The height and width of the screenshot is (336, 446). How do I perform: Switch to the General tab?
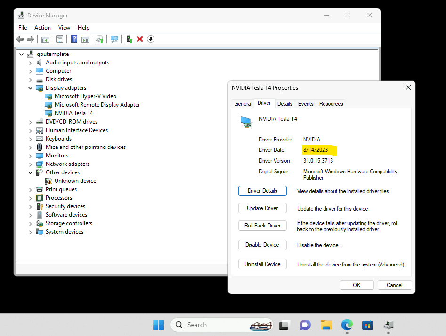tap(243, 104)
